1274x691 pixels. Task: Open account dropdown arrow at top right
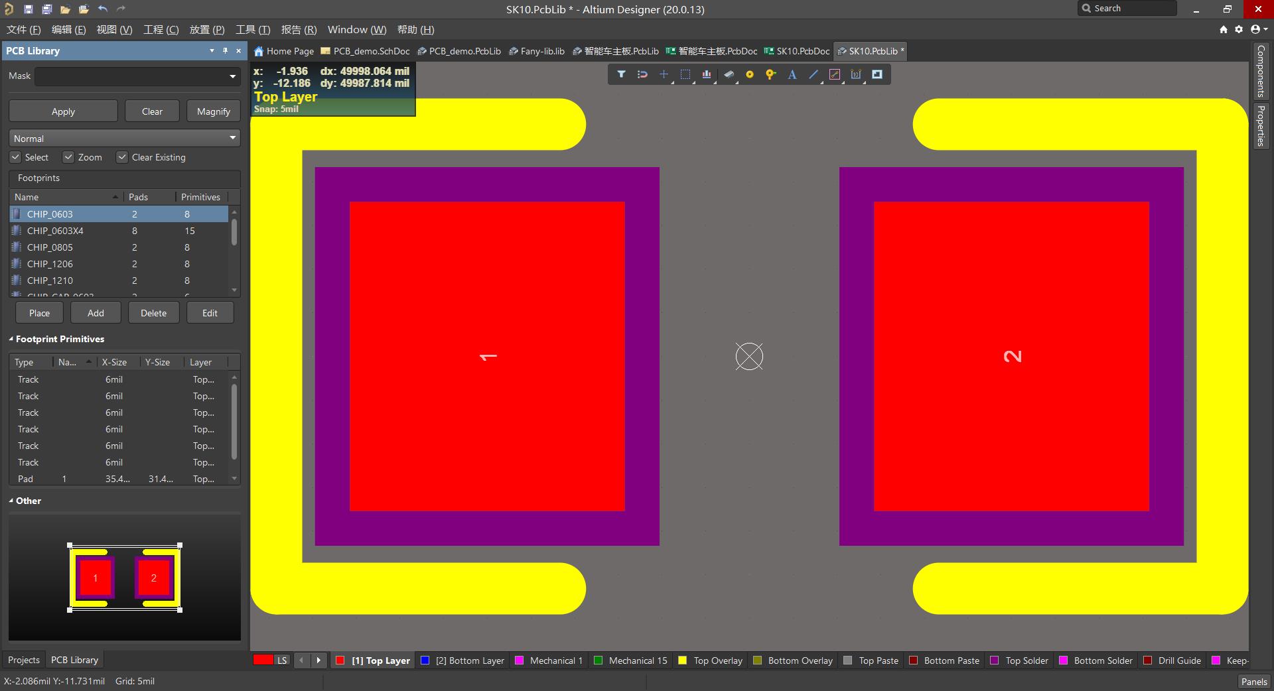[1266, 29]
